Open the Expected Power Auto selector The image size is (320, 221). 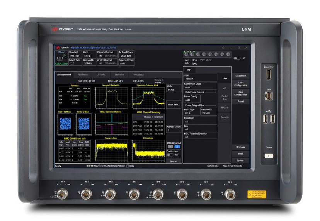126,62
